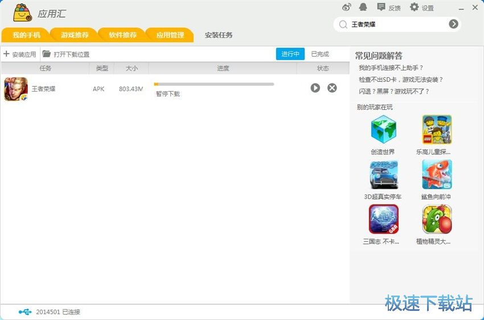Open the 三国志 不卡... game icon

click(x=384, y=219)
